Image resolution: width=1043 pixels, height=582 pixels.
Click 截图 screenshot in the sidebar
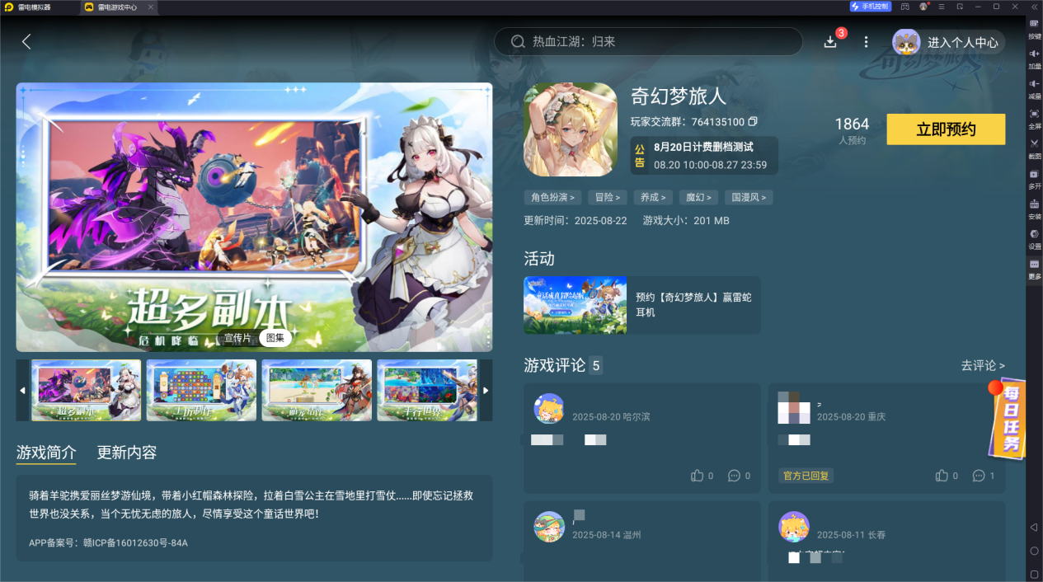point(1034,148)
